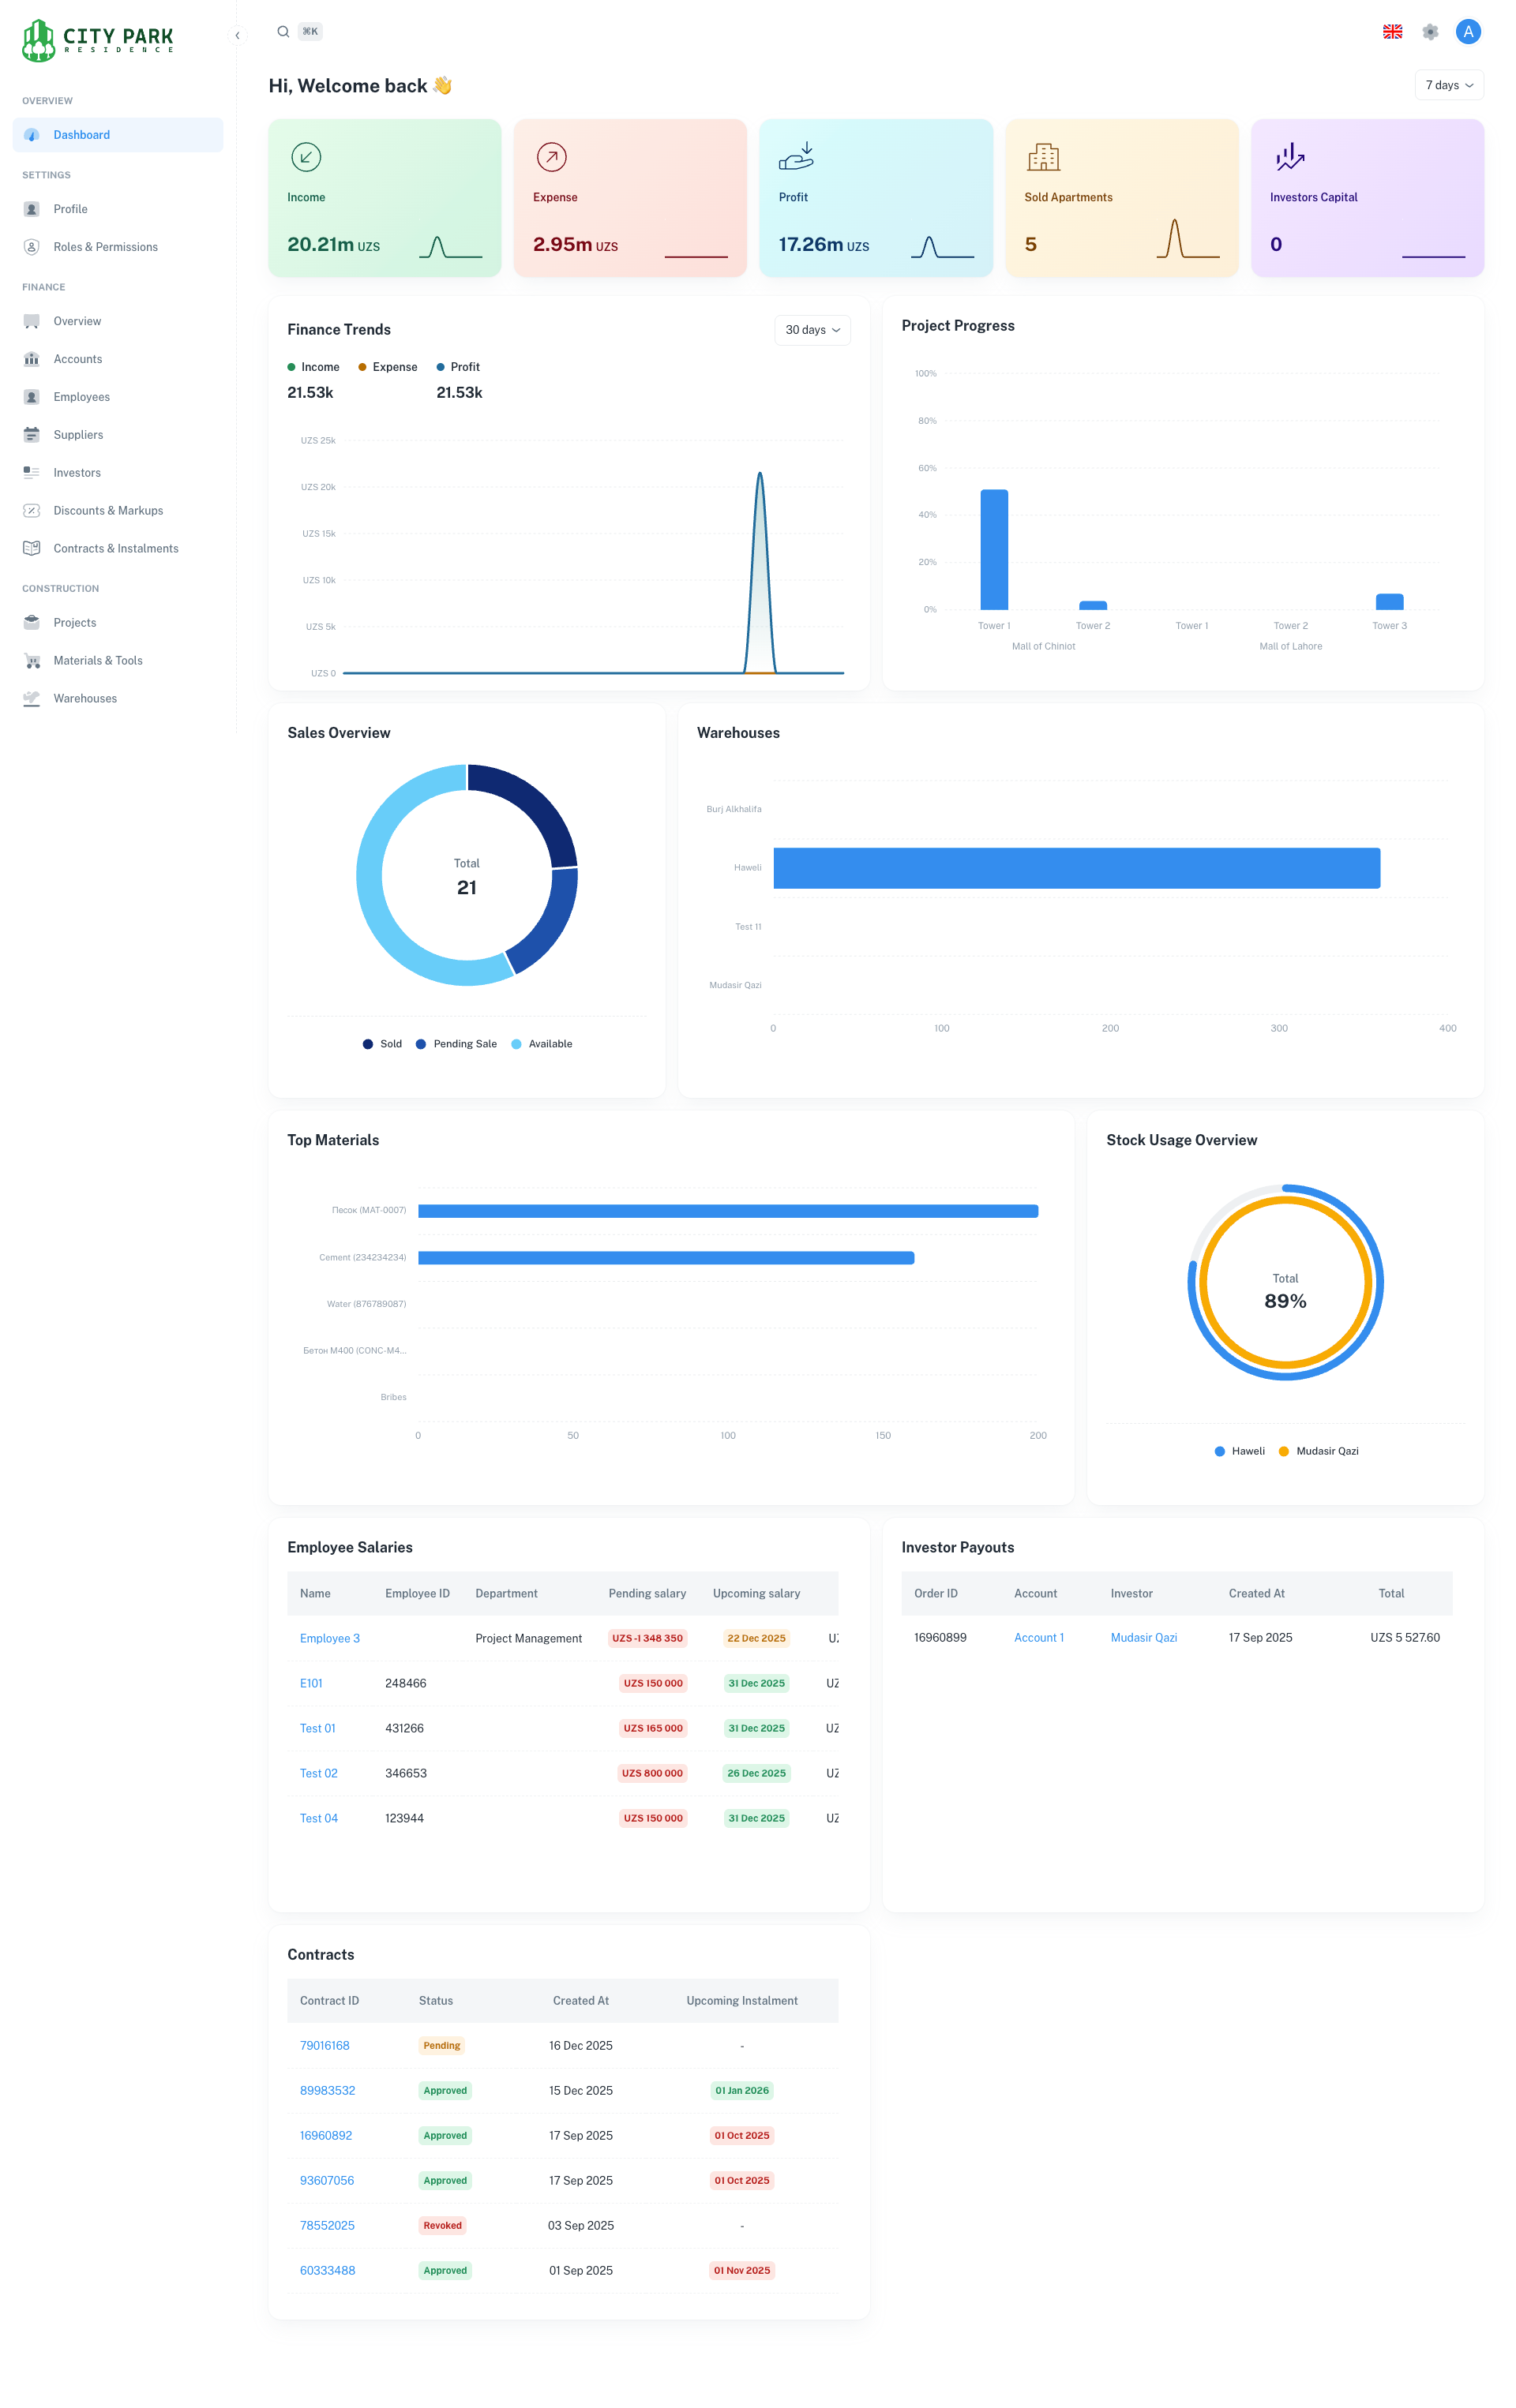Open the Finance Trends 30 days dropdown
Screen dimensions: 1516x2408
click(x=812, y=330)
